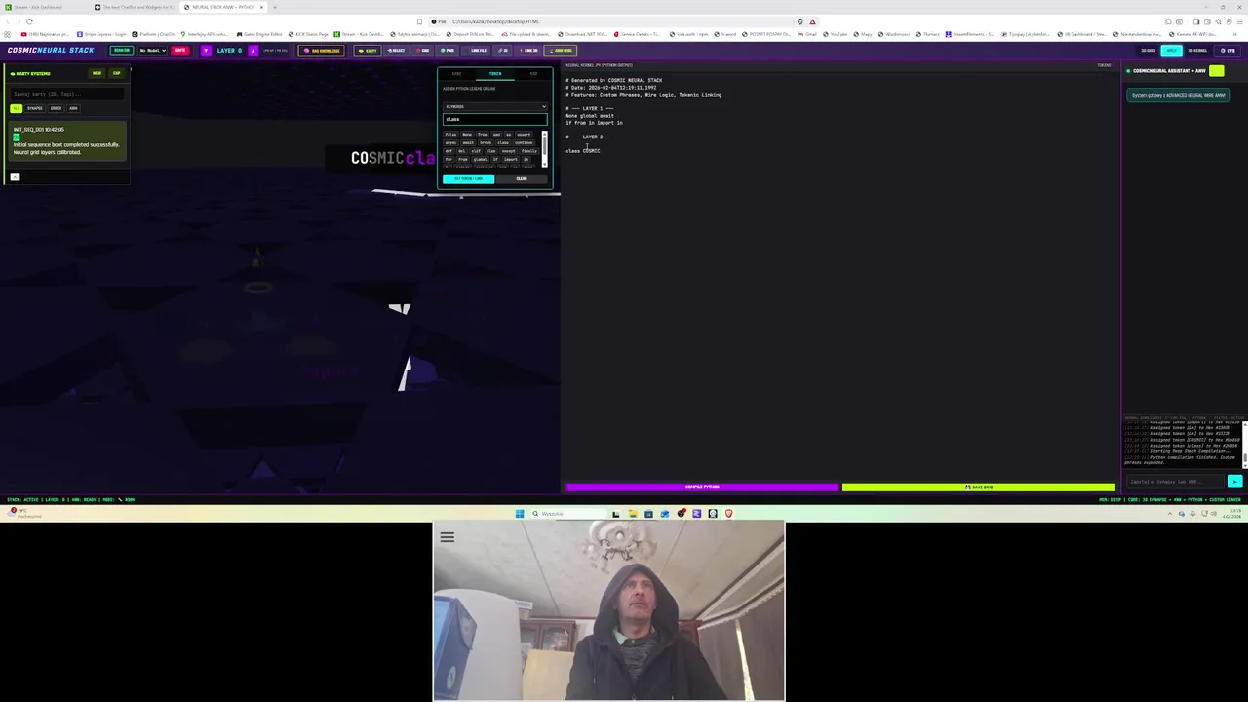Choose the 'def' keyword chip
Image resolution: width=1248 pixels, height=702 pixels.
coord(448,151)
